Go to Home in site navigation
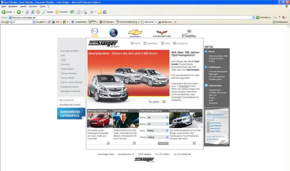The image size is (290, 171). click(135, 43)
